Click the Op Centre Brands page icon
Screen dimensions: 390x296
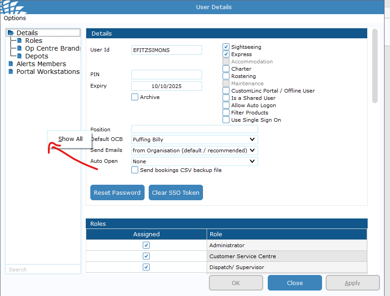pyautogui.click(x=20, y=48)
